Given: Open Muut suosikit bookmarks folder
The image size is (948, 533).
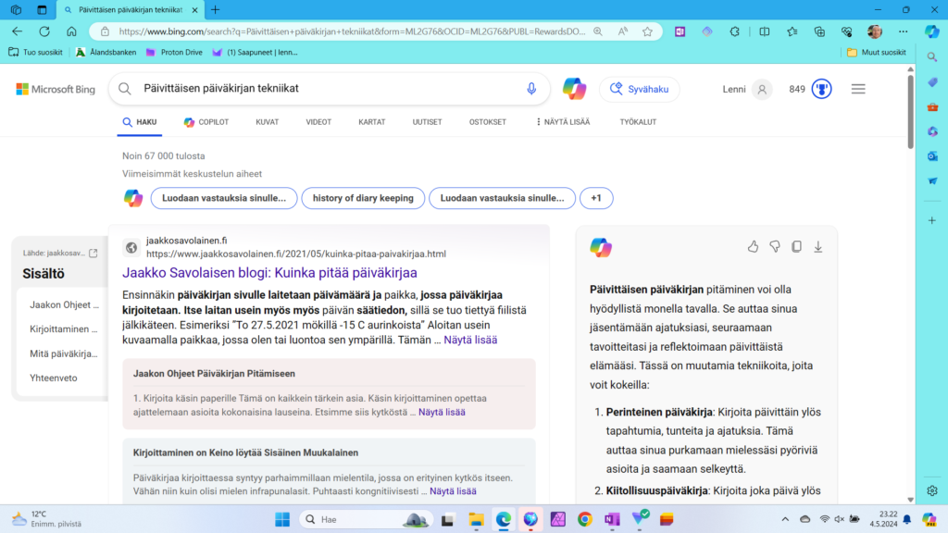Looking at the screenshot, I should tap(877, 53).
